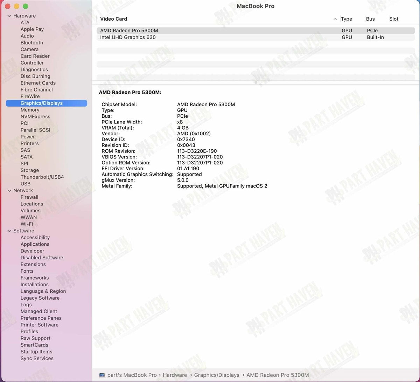This screenshot has width=420, height=382.
Task: Click the MacBook icon in path bar
Action: (x=102, y=375)
